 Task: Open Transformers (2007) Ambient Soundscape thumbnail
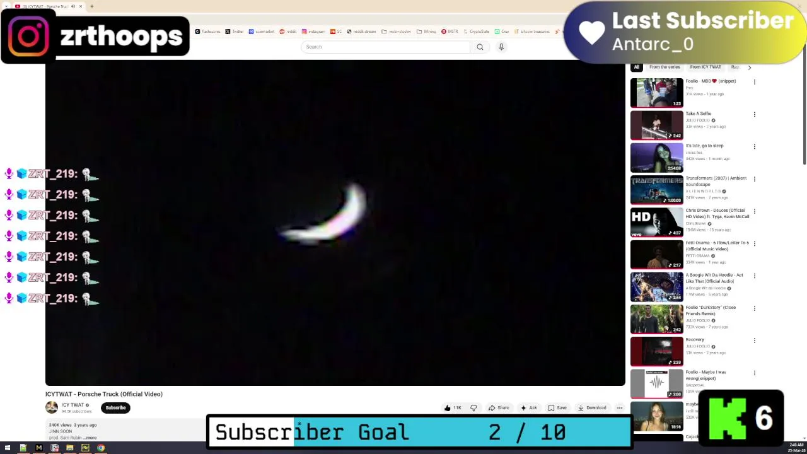click(656, 190)
